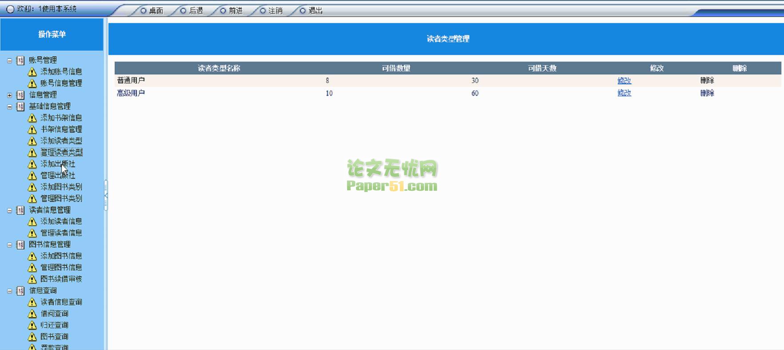Click warning icon next to 管理读者信息

click(32, 233)
